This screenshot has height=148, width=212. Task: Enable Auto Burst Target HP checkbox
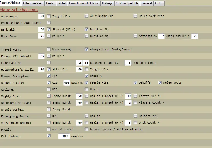[49, 16]
